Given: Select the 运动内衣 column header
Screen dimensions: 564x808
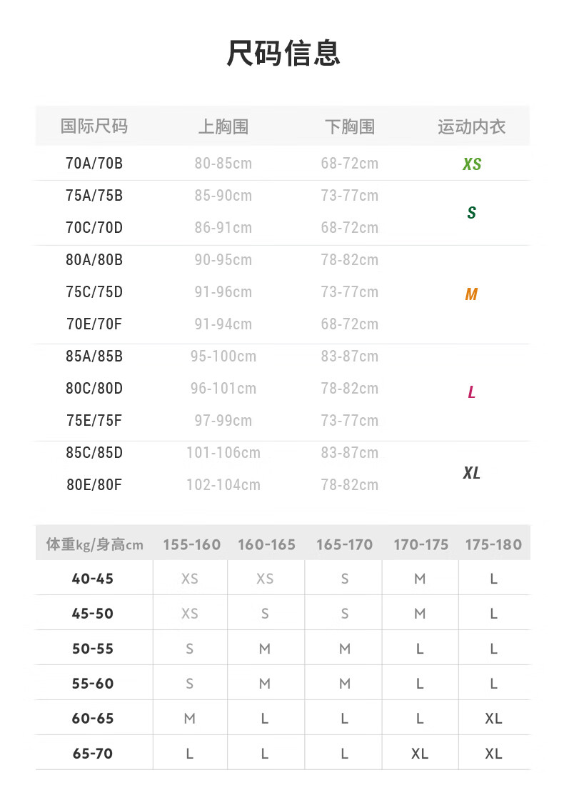Looking at the screenshot, I should [x=471, y=126].
